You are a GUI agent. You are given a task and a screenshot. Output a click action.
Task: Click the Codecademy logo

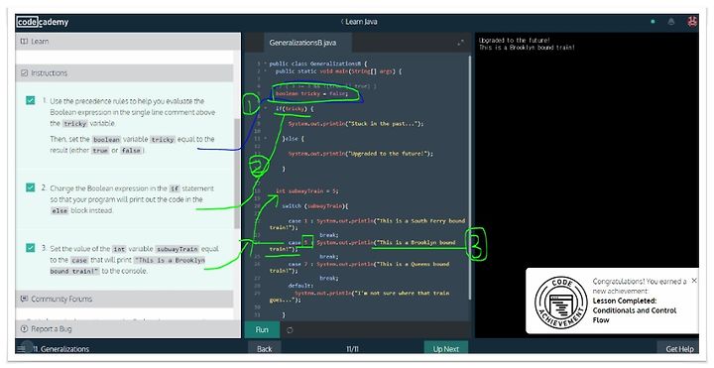43,22
